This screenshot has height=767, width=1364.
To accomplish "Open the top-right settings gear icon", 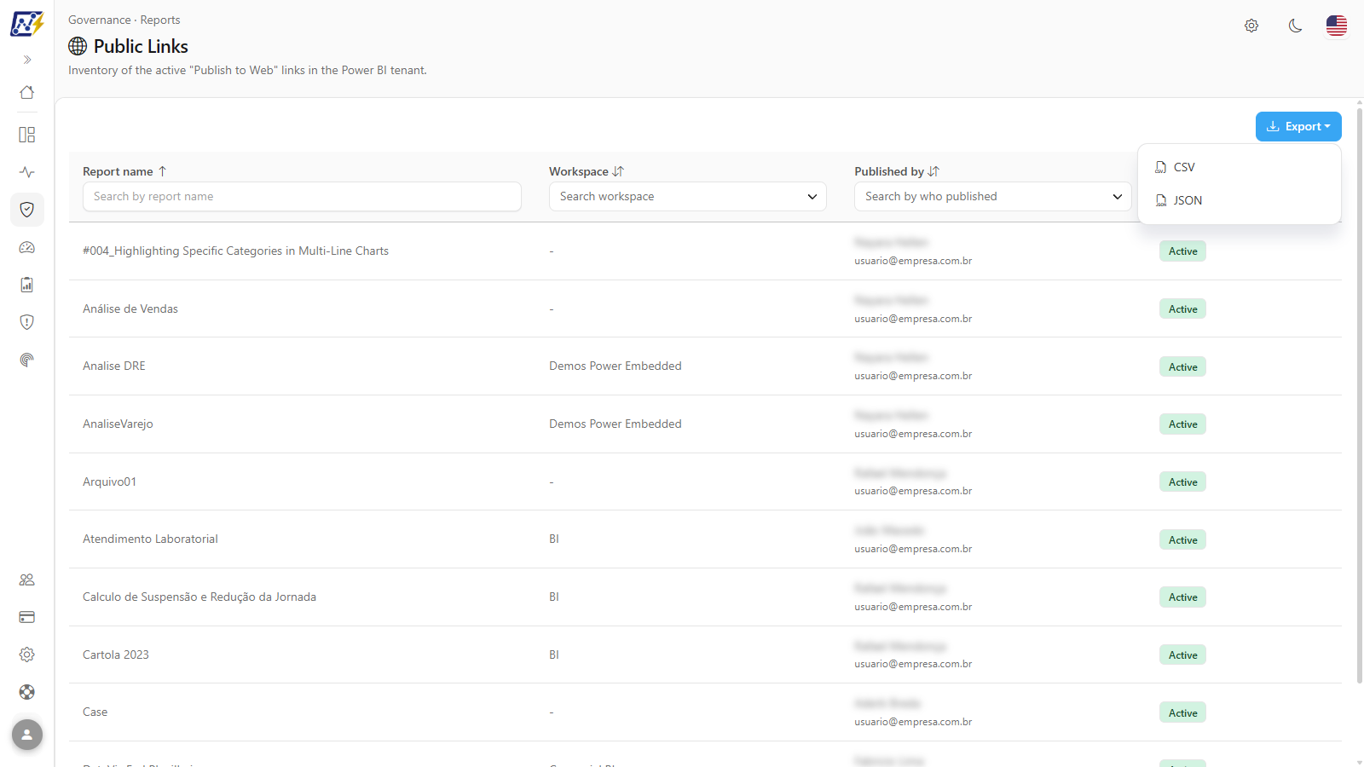I will [1251, 26].
